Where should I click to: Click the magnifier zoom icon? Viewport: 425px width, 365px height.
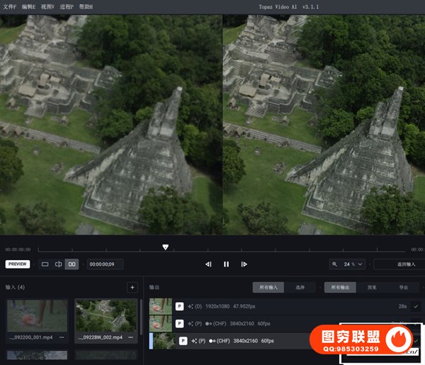coord(335,264)
